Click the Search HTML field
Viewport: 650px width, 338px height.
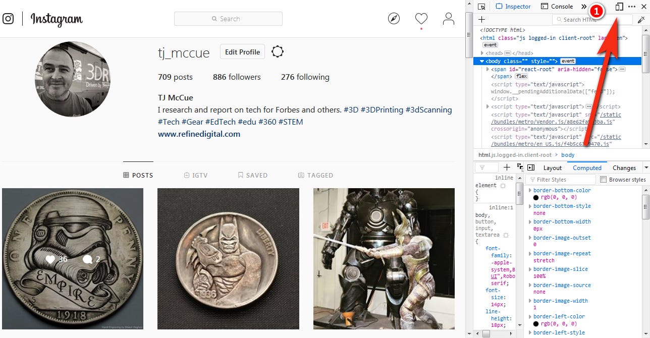pos(592,20)
